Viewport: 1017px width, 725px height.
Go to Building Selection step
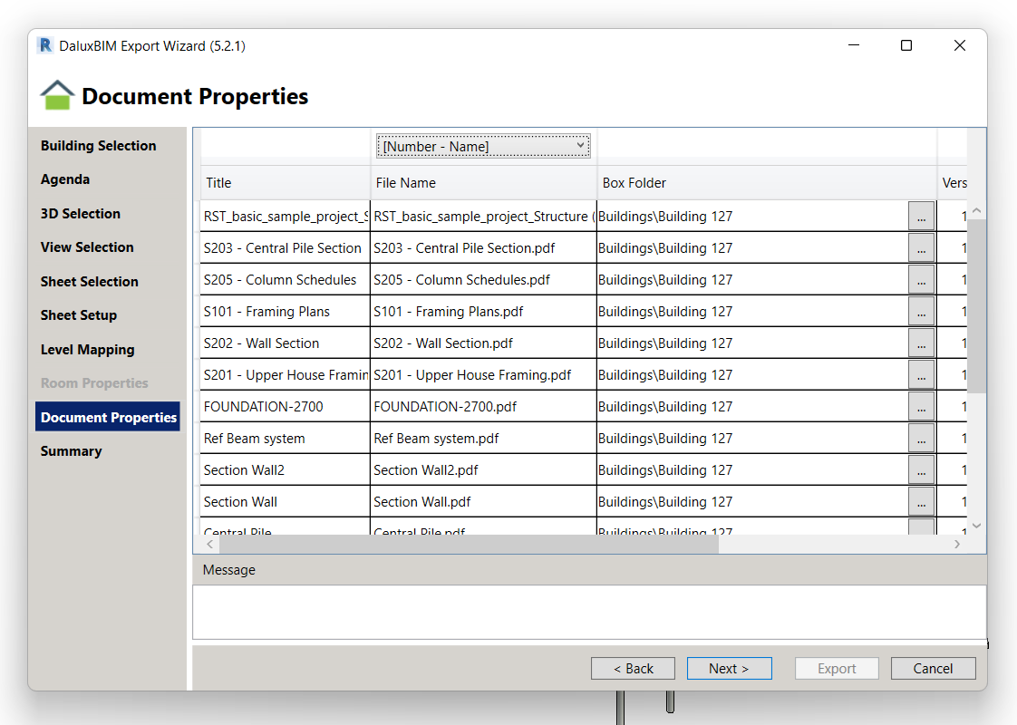tap(98, 146)
